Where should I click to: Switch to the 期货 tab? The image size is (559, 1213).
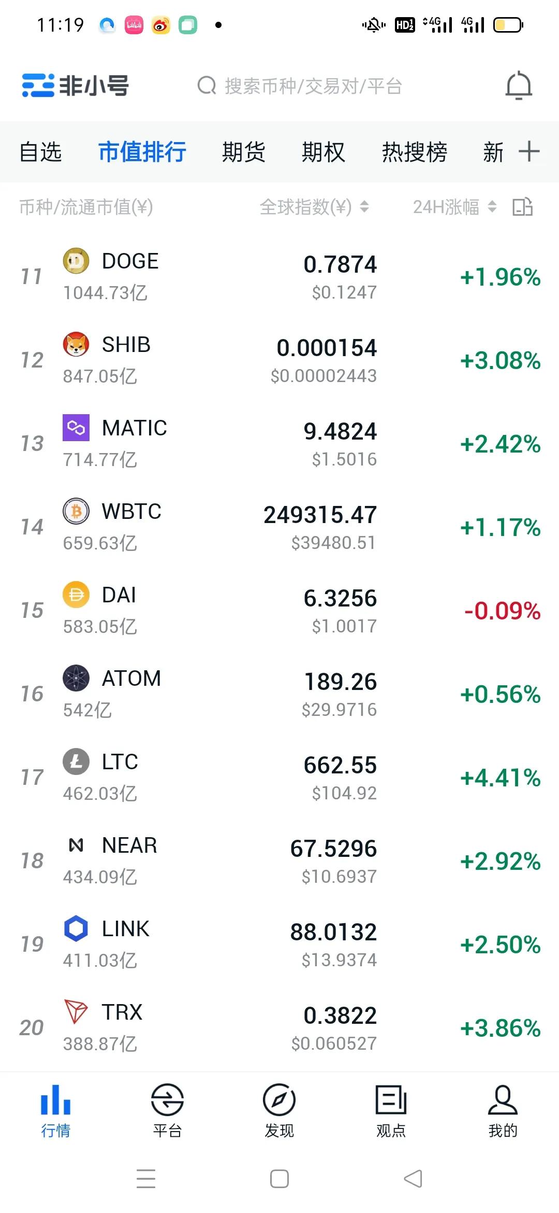click(243, 152)
